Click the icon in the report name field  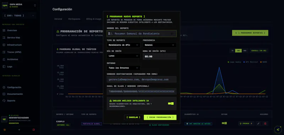click(x=172, y=34)
